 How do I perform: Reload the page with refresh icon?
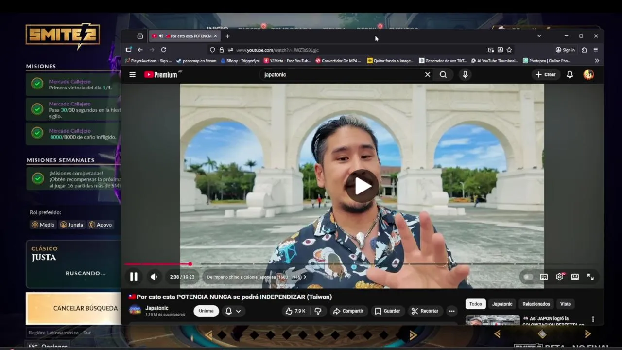[x=164, y=50]
